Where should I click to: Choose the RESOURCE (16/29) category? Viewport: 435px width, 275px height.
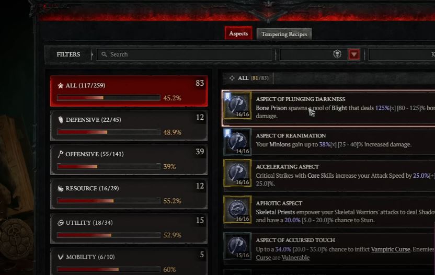[129, 194]
